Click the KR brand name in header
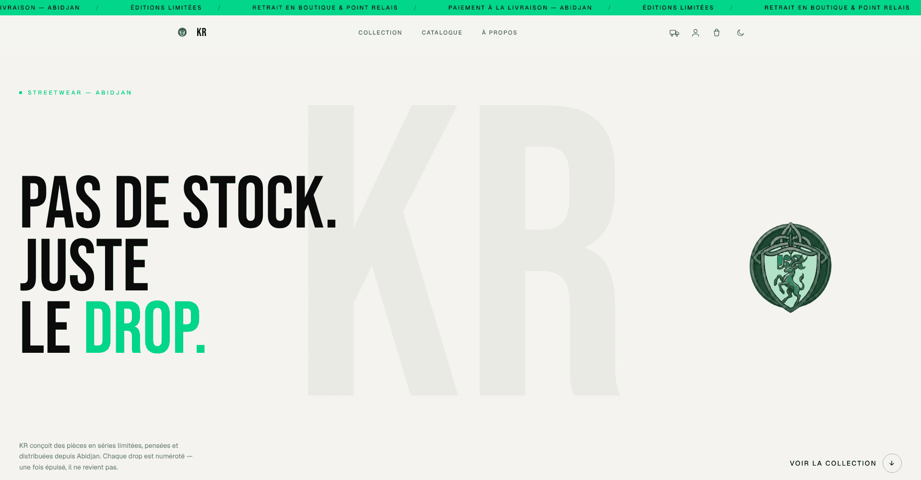Viewport: 921px width, 480px height. pyautogui.click(x=201, y=32)
